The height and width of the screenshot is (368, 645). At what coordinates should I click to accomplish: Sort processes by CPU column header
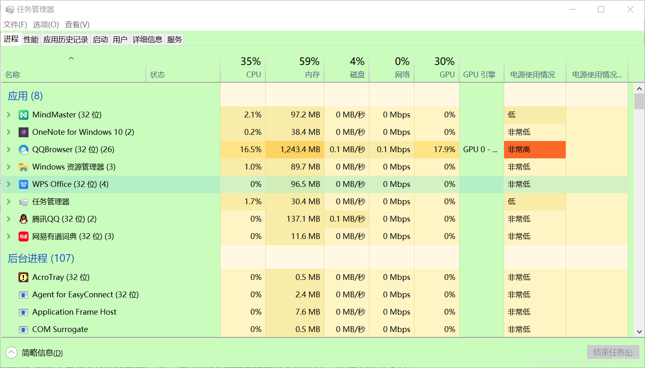click(x=243, y=68)
